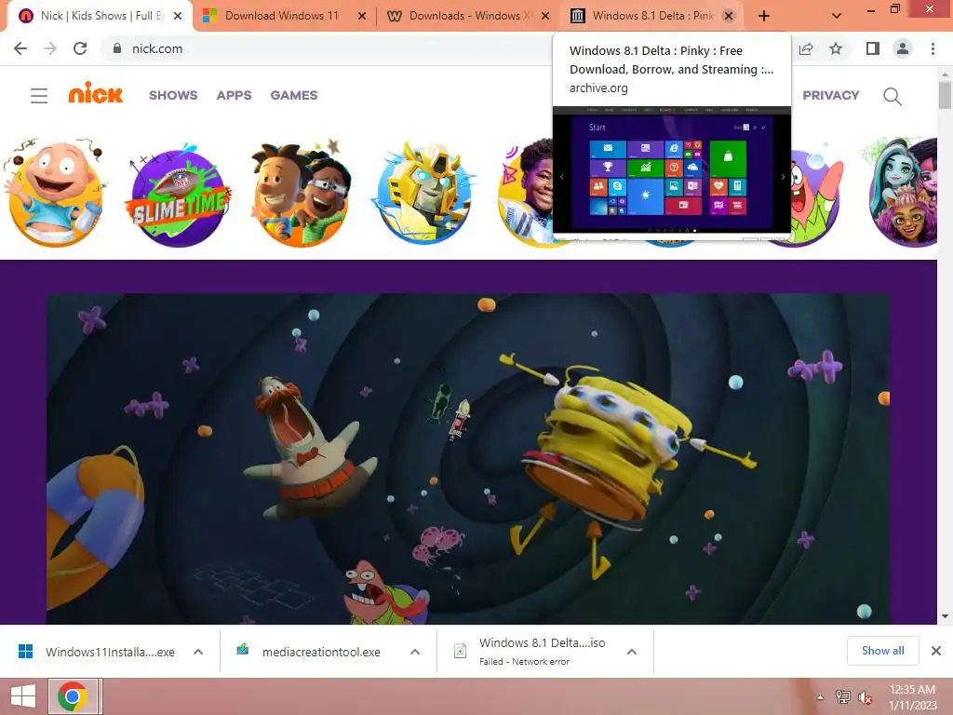Open the PRIVACY link
Viewport: 953px width, 715px height.
(831, 96)
